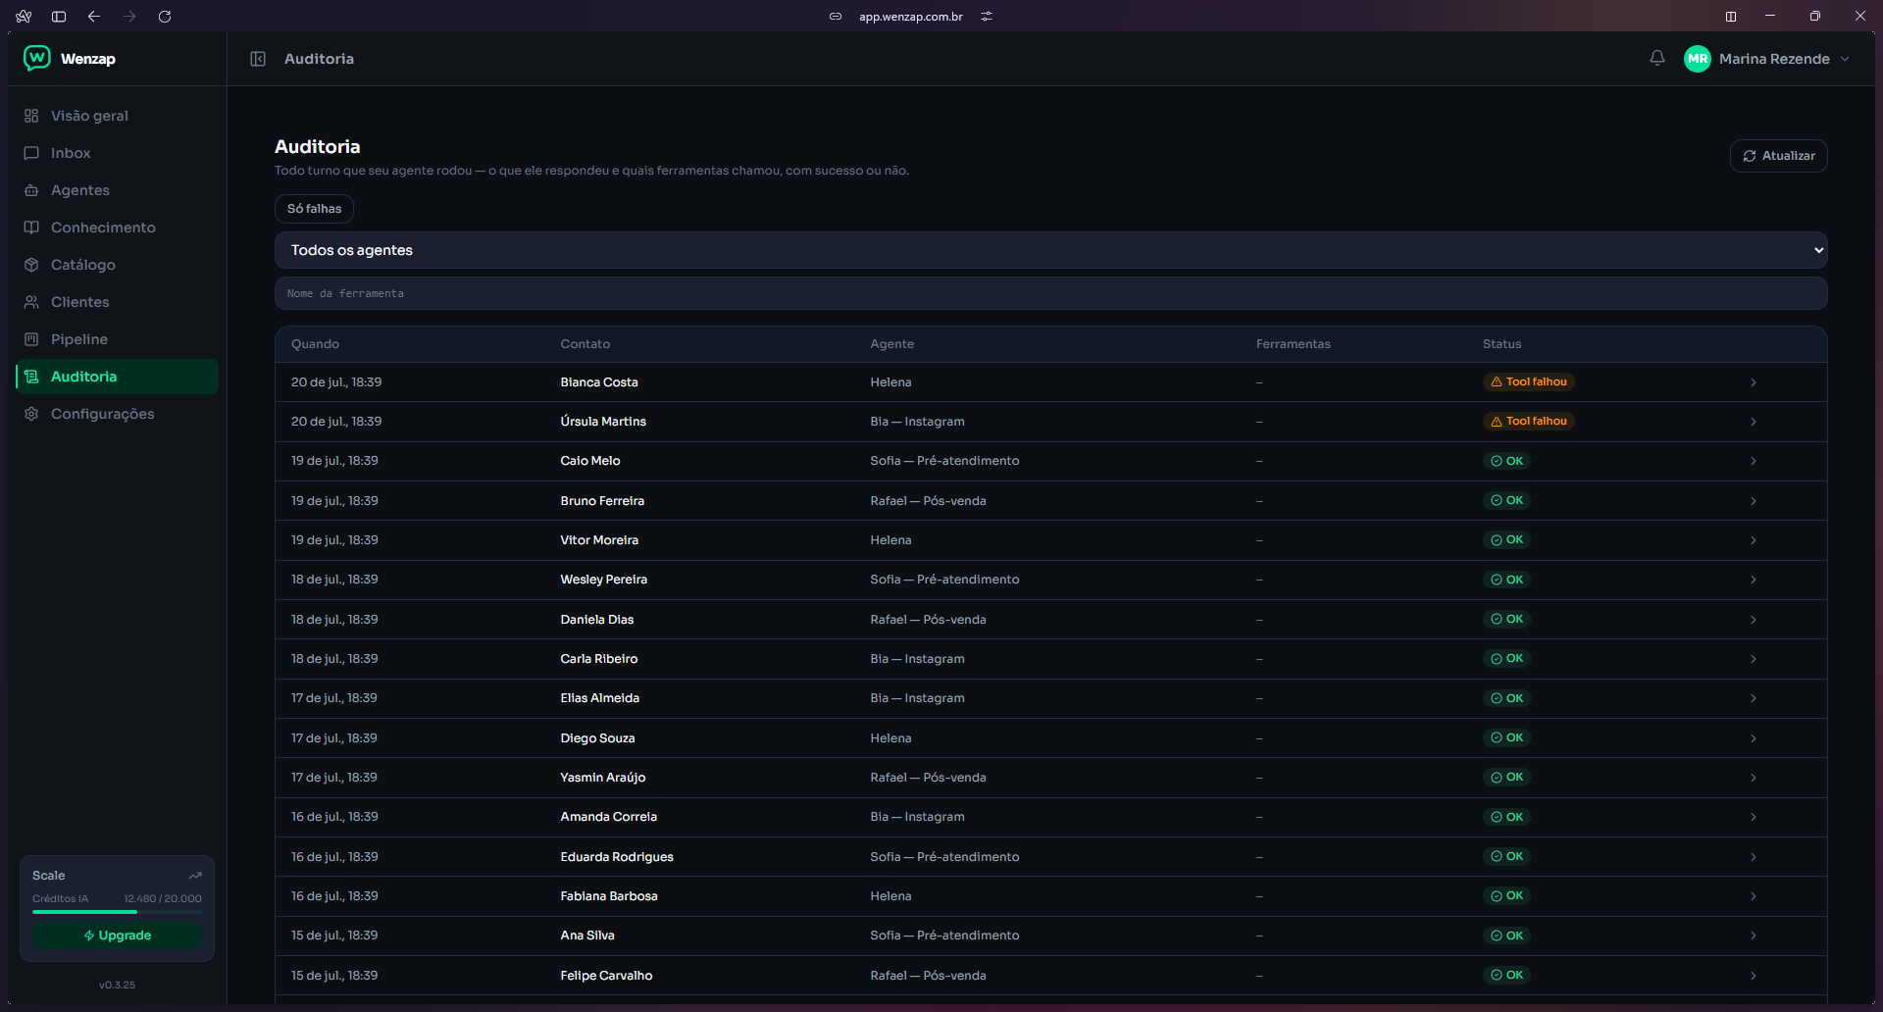
Task: Click the notifications bell icon
Action: pyautogui.click(x=1657, y=59)
